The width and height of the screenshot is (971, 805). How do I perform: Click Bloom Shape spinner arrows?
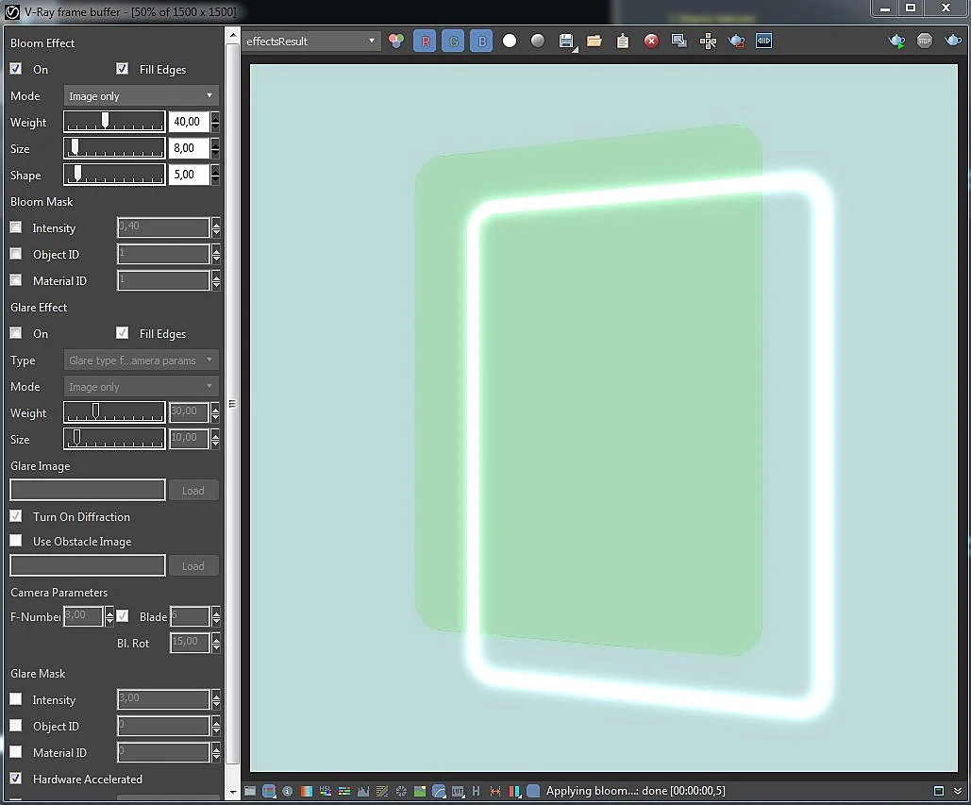click(215, 175)
